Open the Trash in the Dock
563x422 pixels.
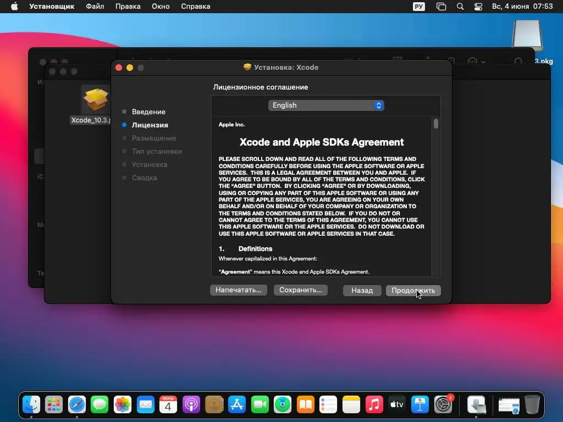pyautogui.click(x=532, y=404)
